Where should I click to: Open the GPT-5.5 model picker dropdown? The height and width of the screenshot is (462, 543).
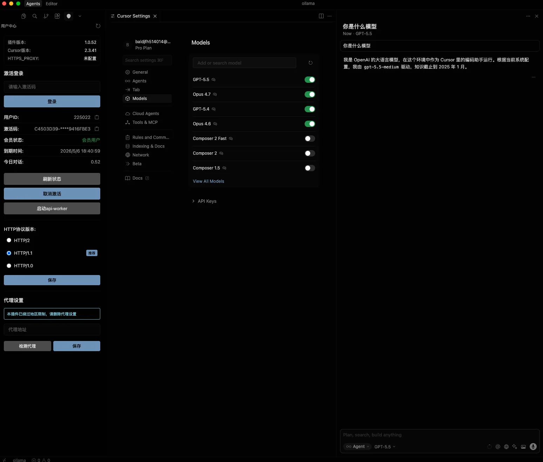(385, 447)
